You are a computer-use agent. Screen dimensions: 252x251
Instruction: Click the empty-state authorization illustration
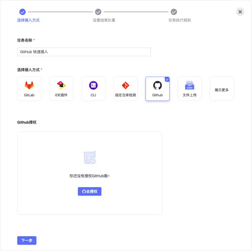[x=90, y=157]
